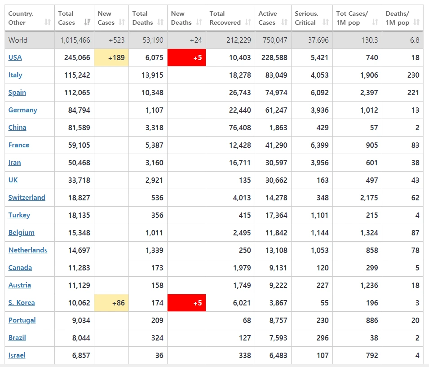Click the Total Deaths header label
The width and height of the screenshot is (429, 367).
142,18
